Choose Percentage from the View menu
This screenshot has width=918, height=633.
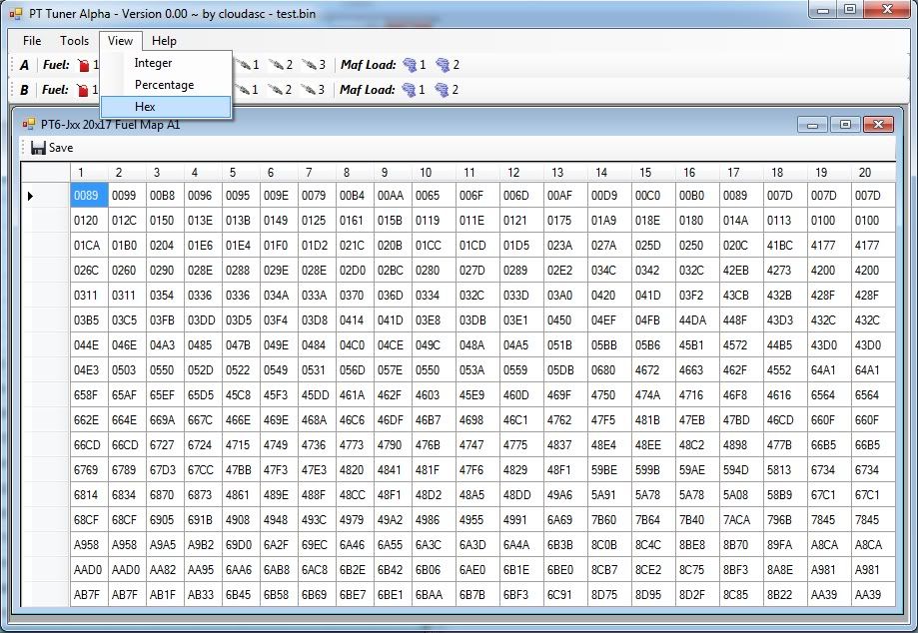click(x=165, y=85)
